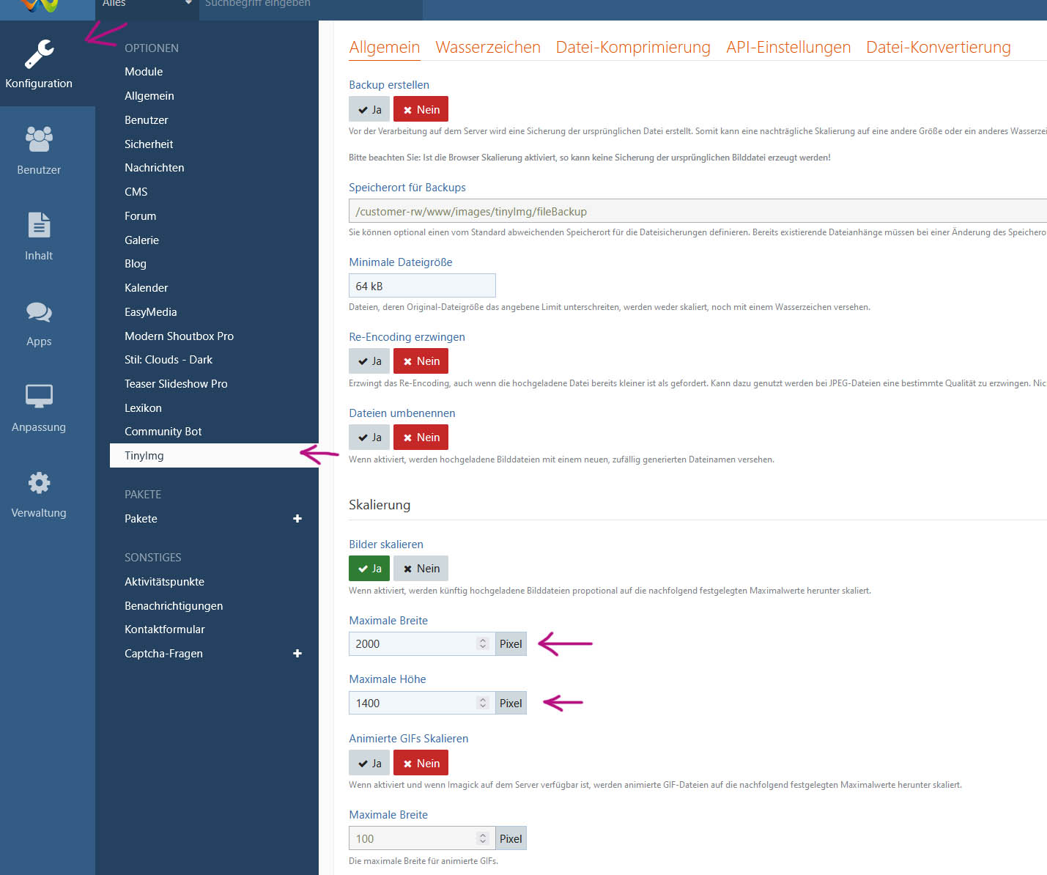Screen dimensions: 1047x875
Task: Click the Speicherort für Backups path field
Action: click(696, 211)
